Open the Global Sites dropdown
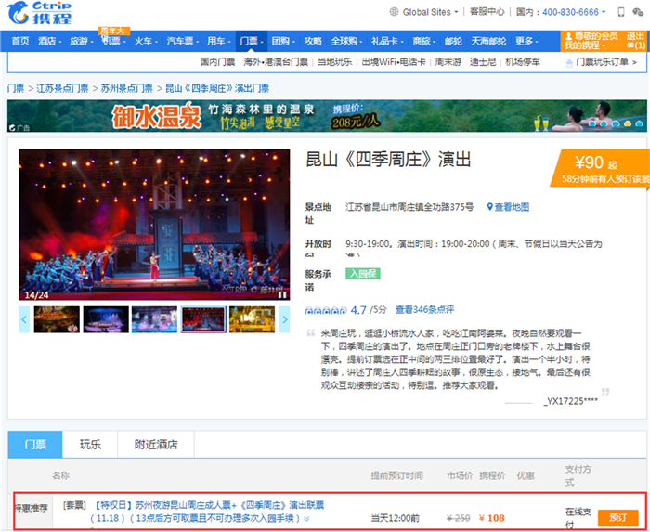Screen dimensions: 650x532 click(427, 12)
